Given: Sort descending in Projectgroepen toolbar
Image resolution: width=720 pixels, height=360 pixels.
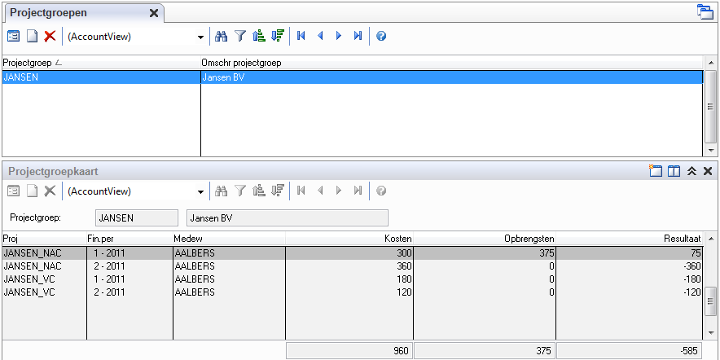Looking at the screenshot, I should coord(278,37).
